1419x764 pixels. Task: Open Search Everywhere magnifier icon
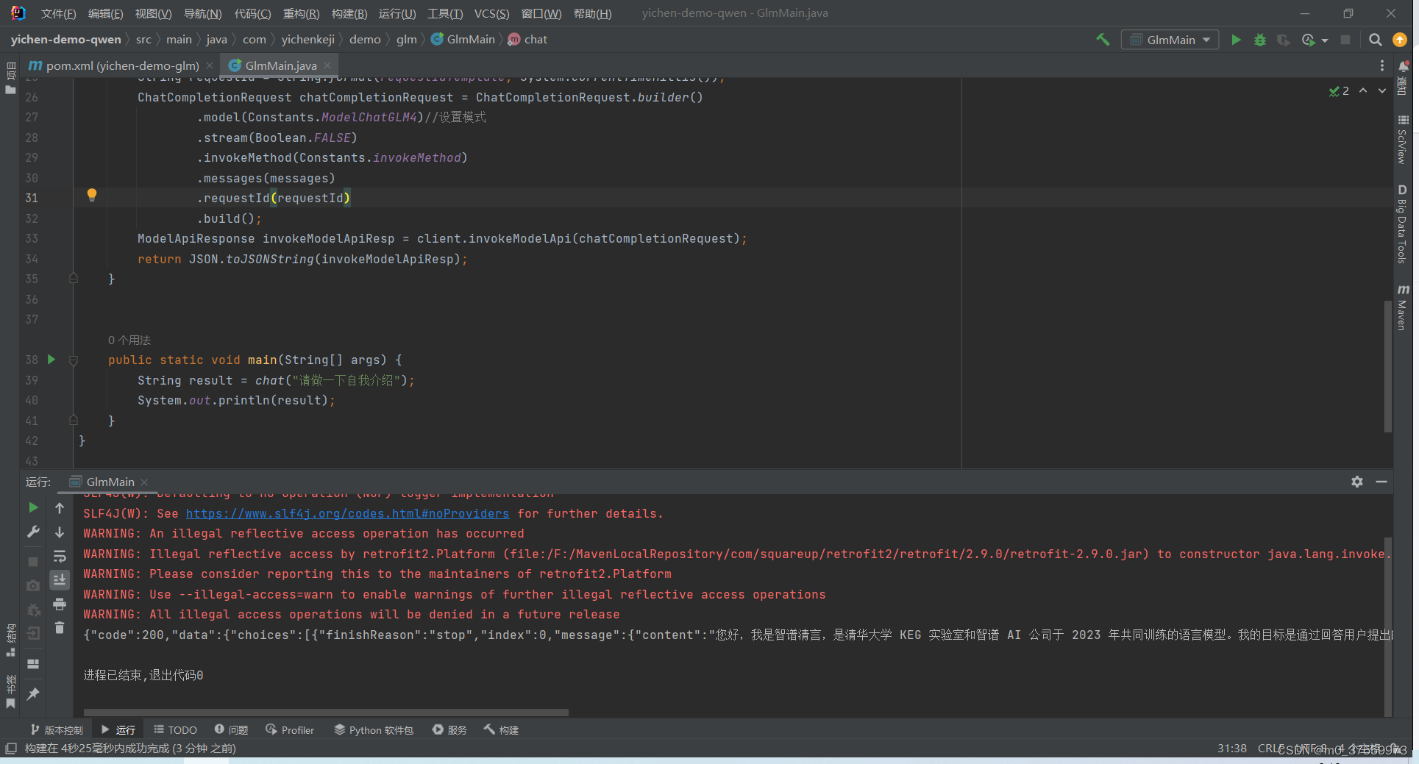click(1375, 40)
